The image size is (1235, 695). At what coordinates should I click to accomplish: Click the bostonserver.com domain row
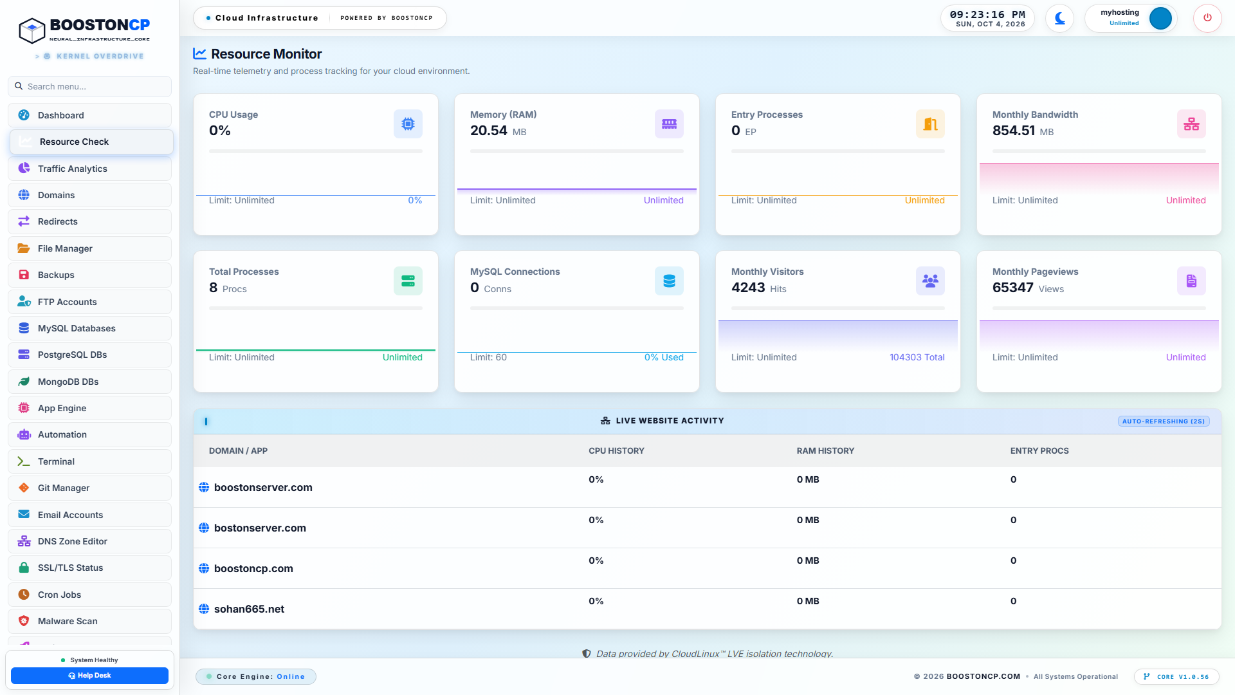point(707,528)
